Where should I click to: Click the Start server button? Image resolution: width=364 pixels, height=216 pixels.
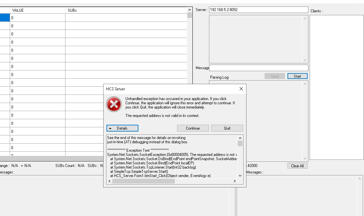[297, 76]
